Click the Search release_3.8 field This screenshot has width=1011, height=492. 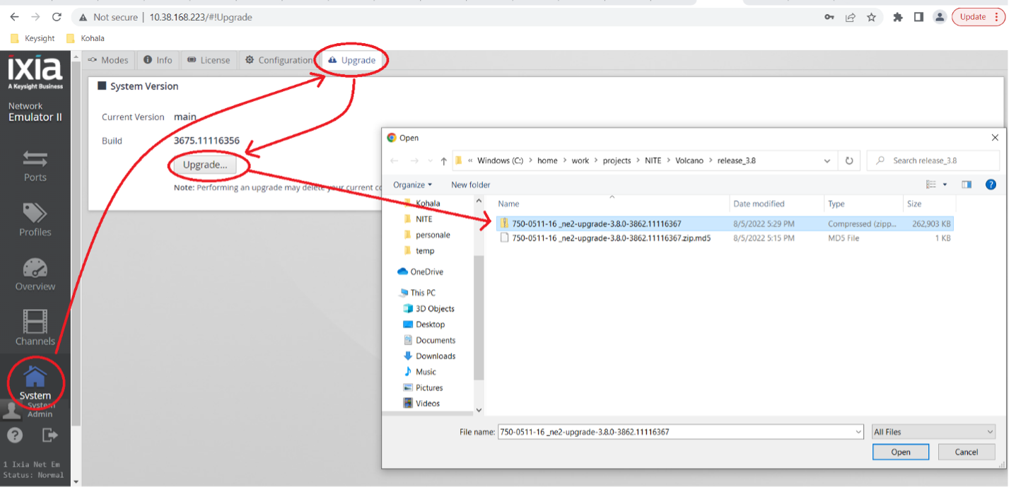coord(933,160)
